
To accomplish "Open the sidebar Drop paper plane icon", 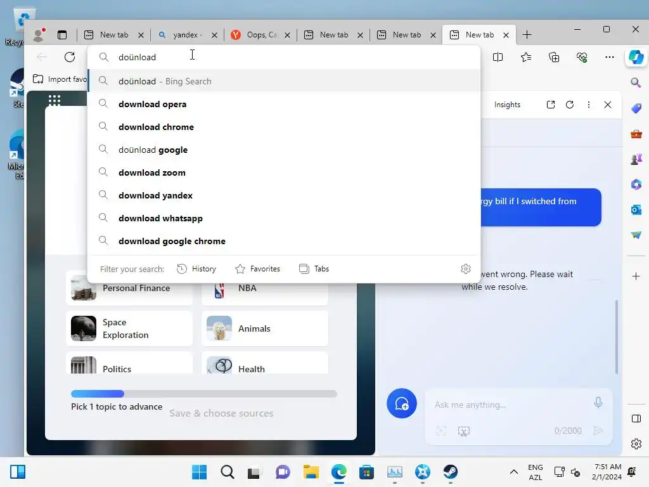I will 636,235.
